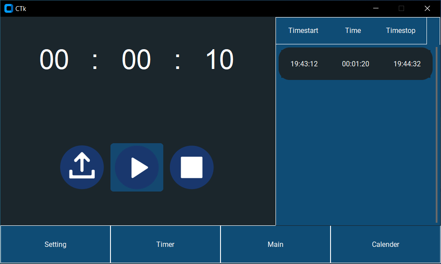Viewport: 441px width, 264px height.
Task: Click the CTk app icon in title bar
Action: tap(9, 8)
